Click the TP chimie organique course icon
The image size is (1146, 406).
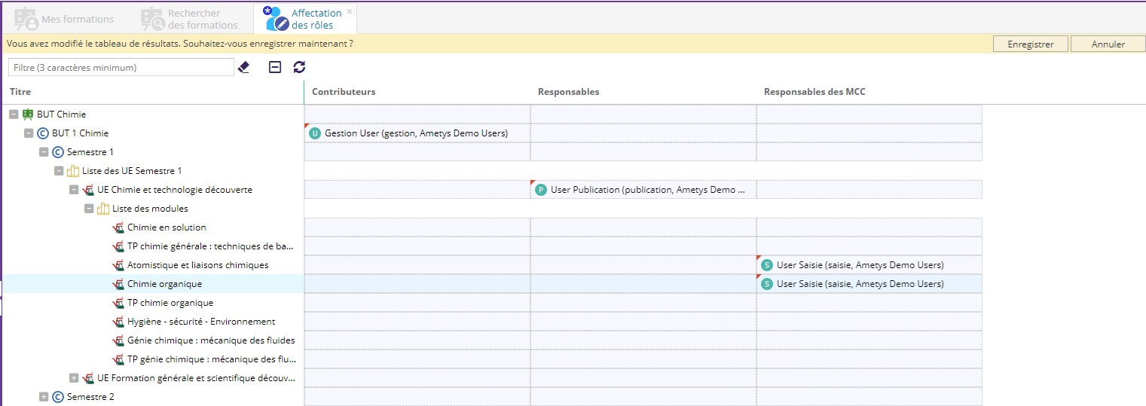tap(118, 303)
